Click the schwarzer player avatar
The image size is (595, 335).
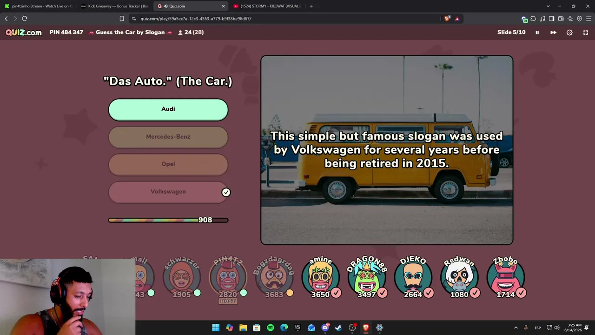pyautogui.click(x=182, y=278)
